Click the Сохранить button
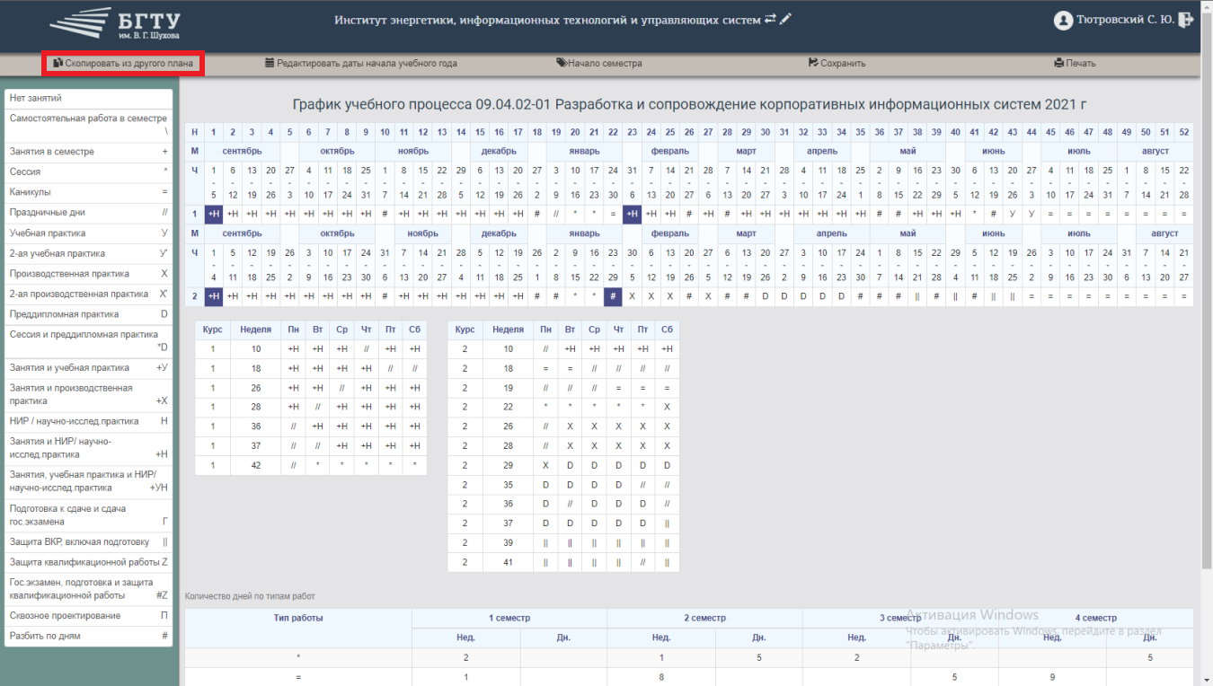The height and width of the screenshot is (686, 1213). pyautogui.click(x=837, y=64)
